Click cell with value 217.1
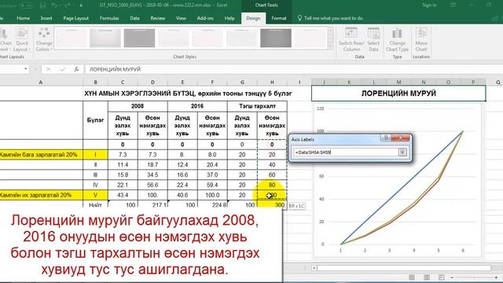503x283 pixels. click(x=152, y=204)
